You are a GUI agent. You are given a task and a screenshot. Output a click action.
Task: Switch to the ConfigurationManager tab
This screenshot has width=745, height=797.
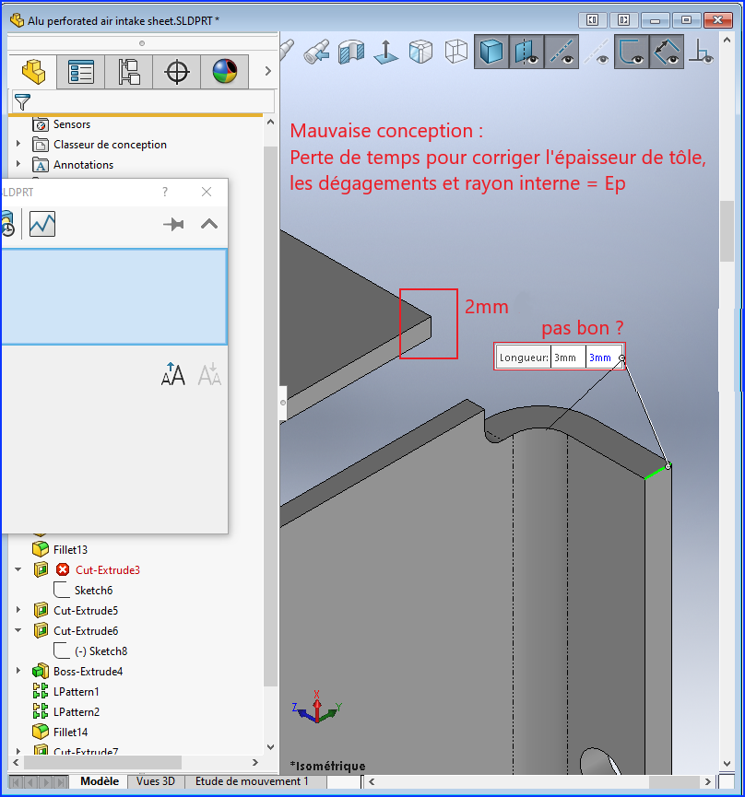tap(129, 72)
